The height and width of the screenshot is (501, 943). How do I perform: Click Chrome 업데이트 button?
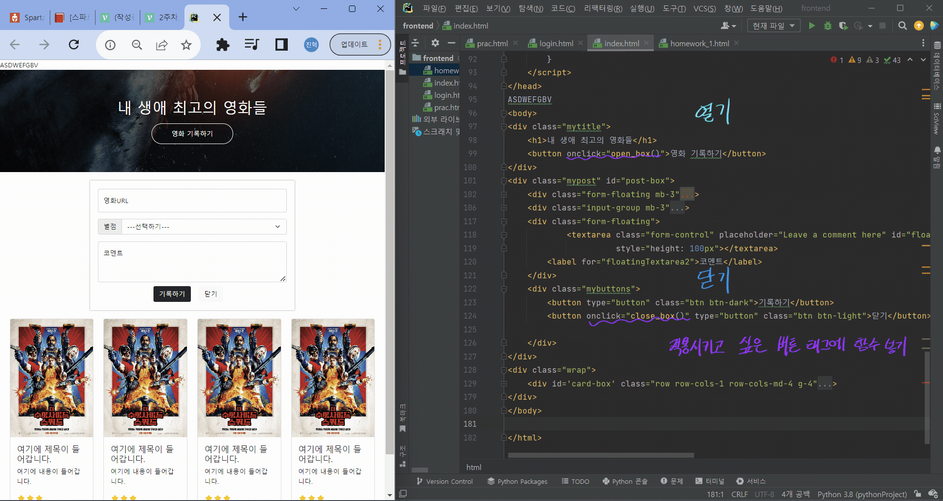[x=360, y=45]
